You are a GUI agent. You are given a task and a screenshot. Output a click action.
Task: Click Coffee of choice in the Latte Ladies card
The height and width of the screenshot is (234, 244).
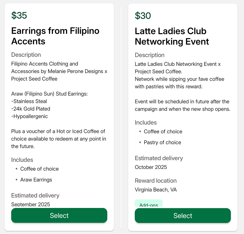(163, 132)
